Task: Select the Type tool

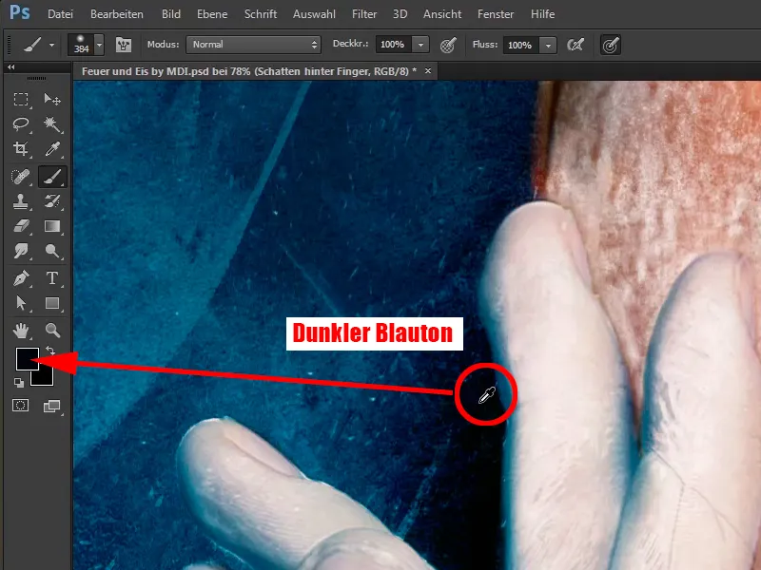Action: click(52, 278)
